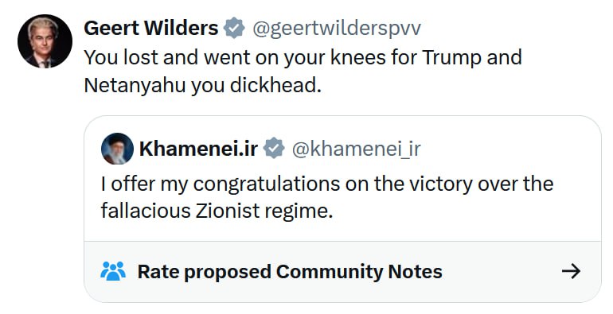Click the word "congratulations" in quoted tweet
Screen dimensions: 613x314
point(267,184)
